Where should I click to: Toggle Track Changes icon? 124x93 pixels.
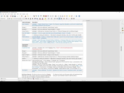point(72,16)
